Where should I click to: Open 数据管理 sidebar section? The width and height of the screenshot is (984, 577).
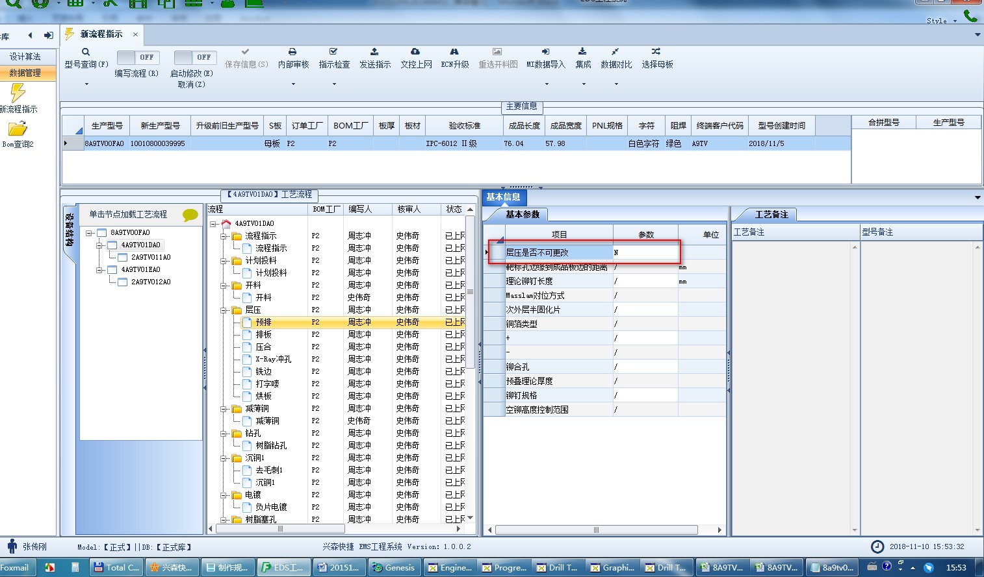(x=25, y=73)
